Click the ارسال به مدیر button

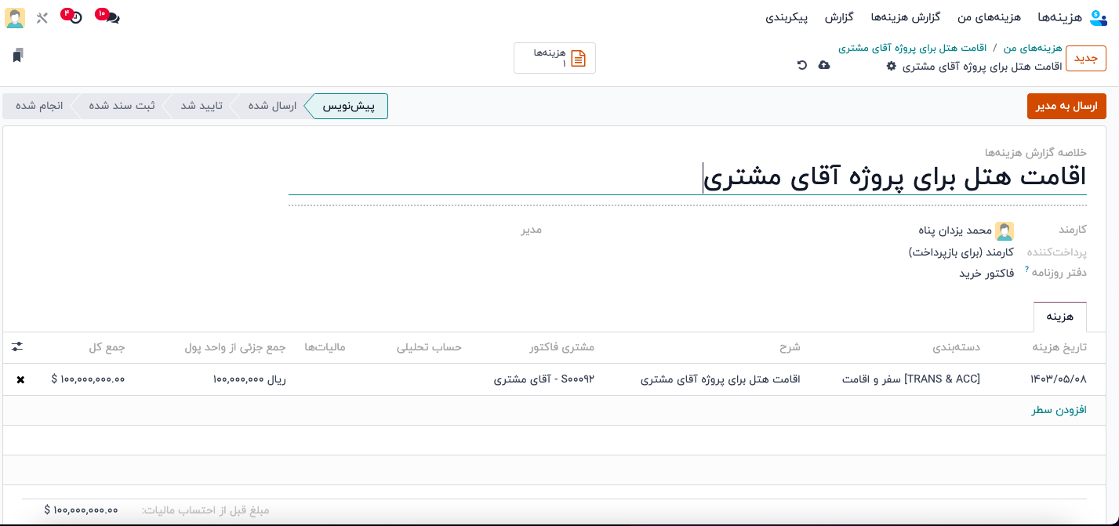(x=1066, y=106)
